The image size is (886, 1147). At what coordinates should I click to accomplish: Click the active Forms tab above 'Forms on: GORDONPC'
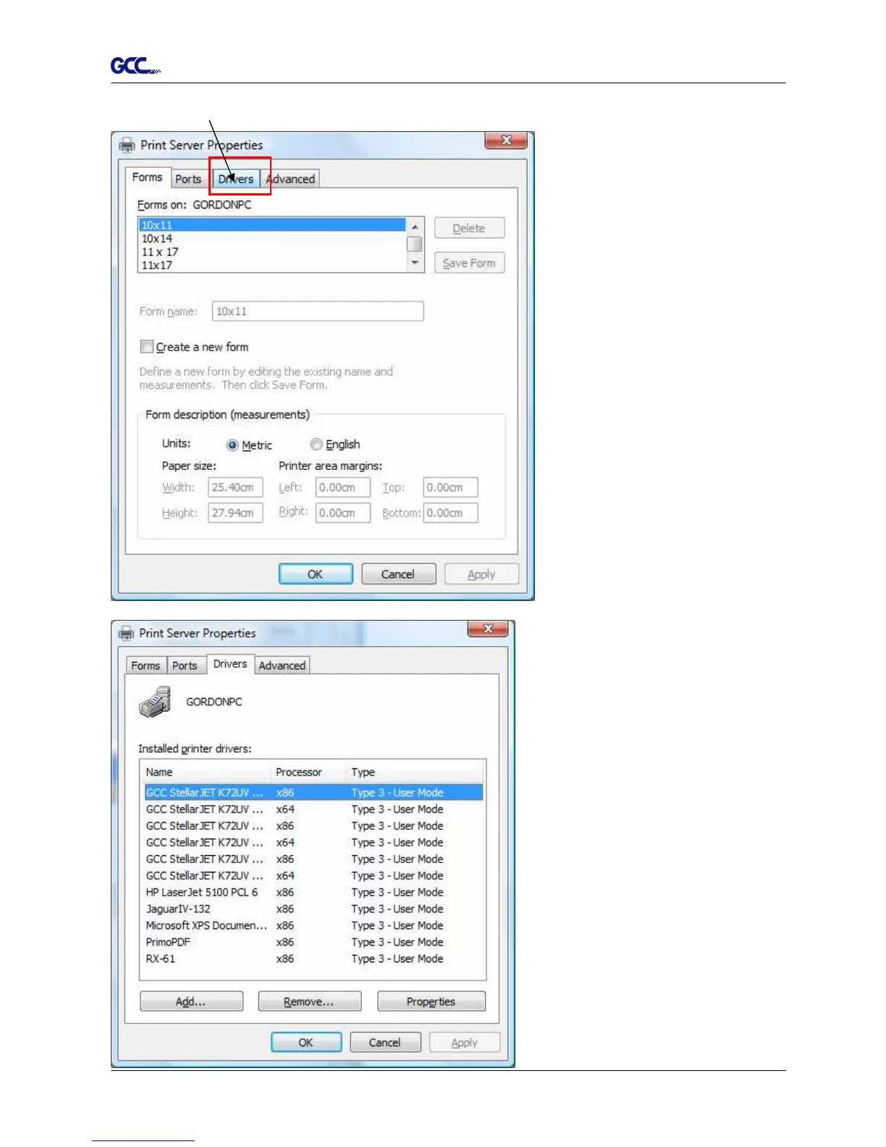147,177
